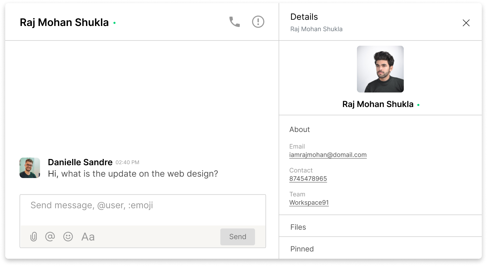
Task: Select the message about web design update
Action: [x=133, y=174]
